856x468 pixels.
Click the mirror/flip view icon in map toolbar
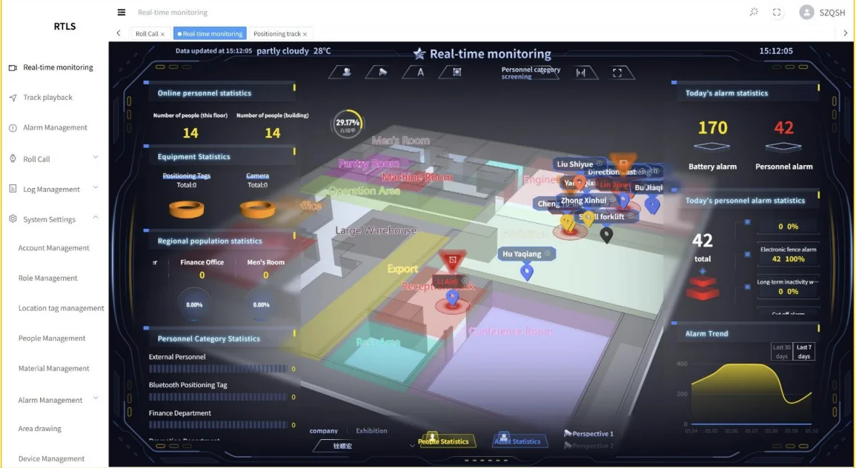(x=581, y=73)
